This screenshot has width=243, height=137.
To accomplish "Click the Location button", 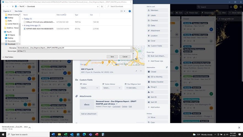I will [157, 35].
